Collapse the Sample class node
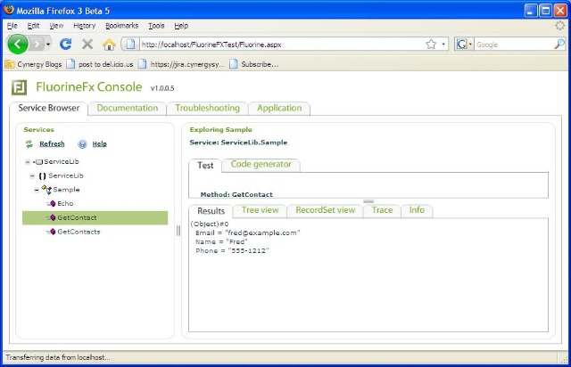Viewport: 571px width, 367px height. coord(37,190)
